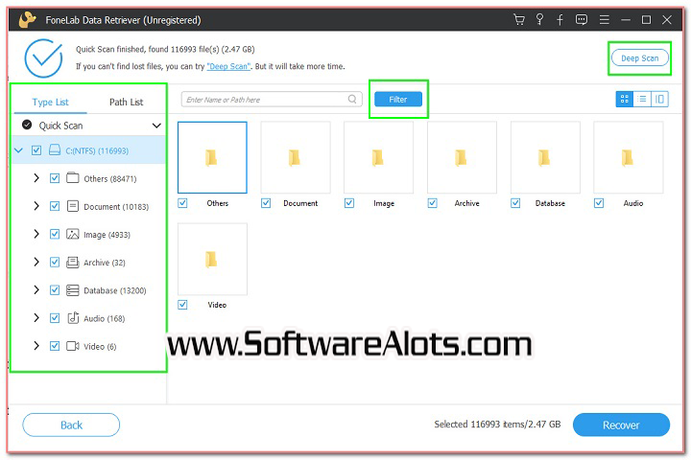Open the Image folder thumbnail
Image resolution: width=691 pixels, height=460 pixels.
[x=378, y=157]
